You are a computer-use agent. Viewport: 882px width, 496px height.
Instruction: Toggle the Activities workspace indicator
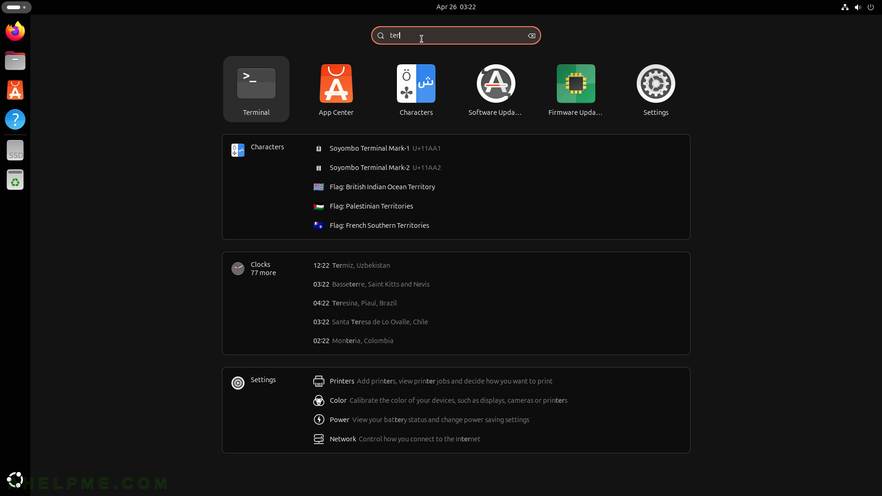coord(17,7)
